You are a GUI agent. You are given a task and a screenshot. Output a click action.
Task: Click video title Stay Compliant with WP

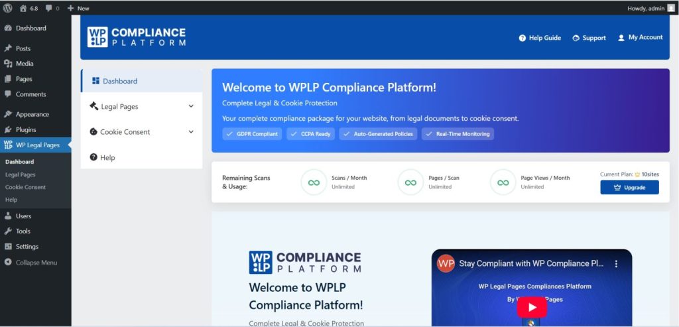tap(531, 263)
